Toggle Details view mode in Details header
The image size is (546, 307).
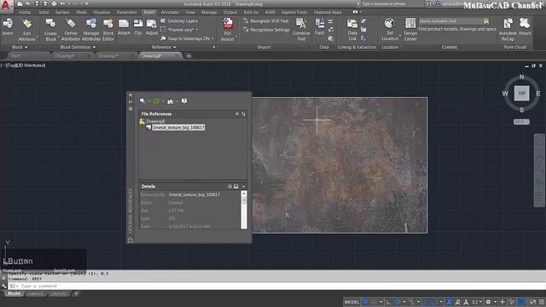(x=229, y=187)
